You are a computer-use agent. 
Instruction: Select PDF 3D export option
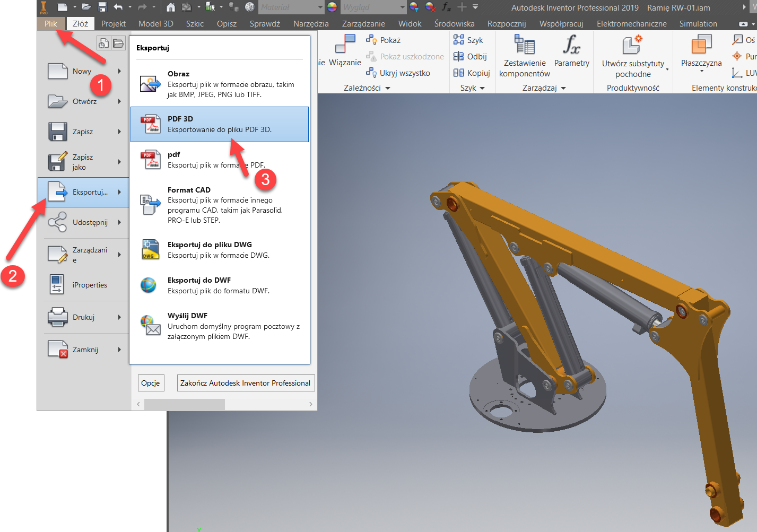click(x=220, y=124)
